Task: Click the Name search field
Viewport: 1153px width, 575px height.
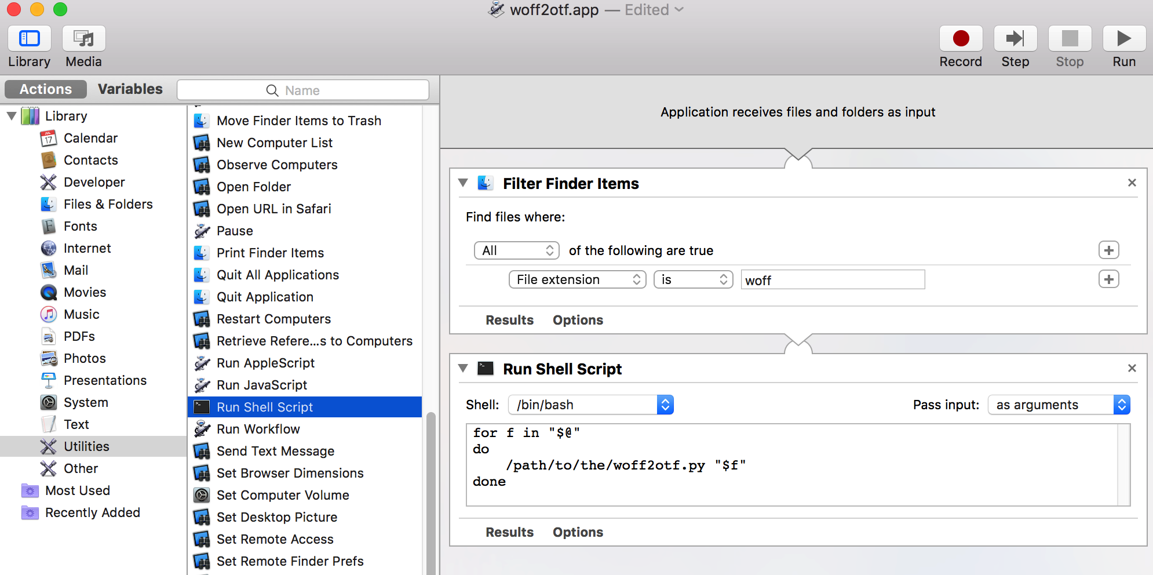Action: click(x=303, y=90)
